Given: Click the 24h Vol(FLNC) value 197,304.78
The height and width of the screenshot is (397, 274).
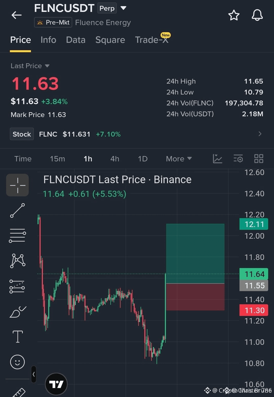Looking at the screenshot, I should point(244,103).
